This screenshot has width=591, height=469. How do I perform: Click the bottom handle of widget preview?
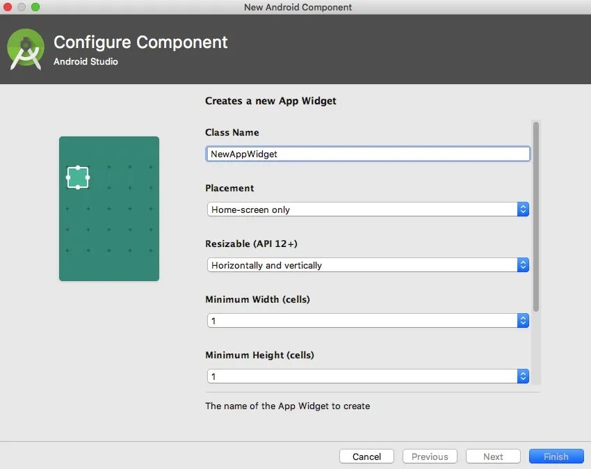click(x=78, y=187)
